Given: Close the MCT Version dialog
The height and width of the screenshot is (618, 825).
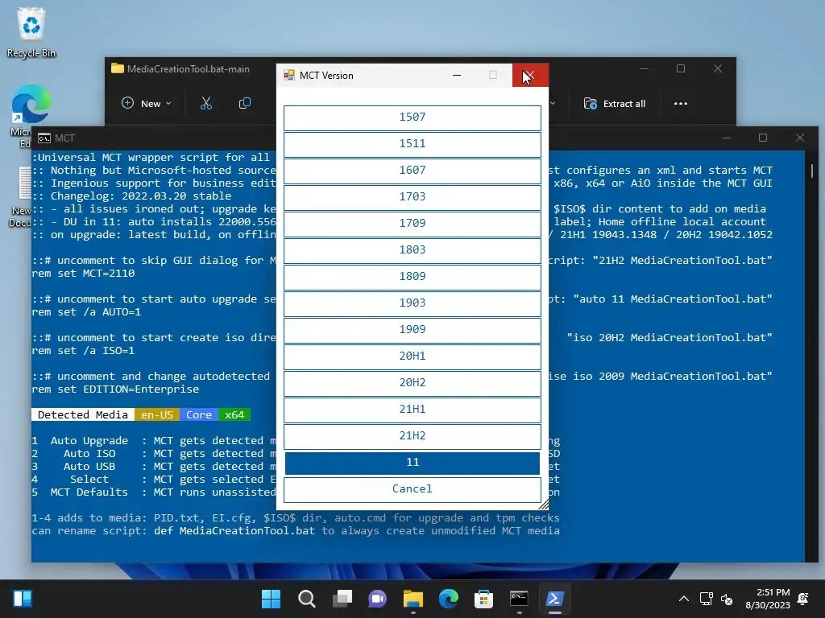Looking at the screenshot, I should [530, 75].
